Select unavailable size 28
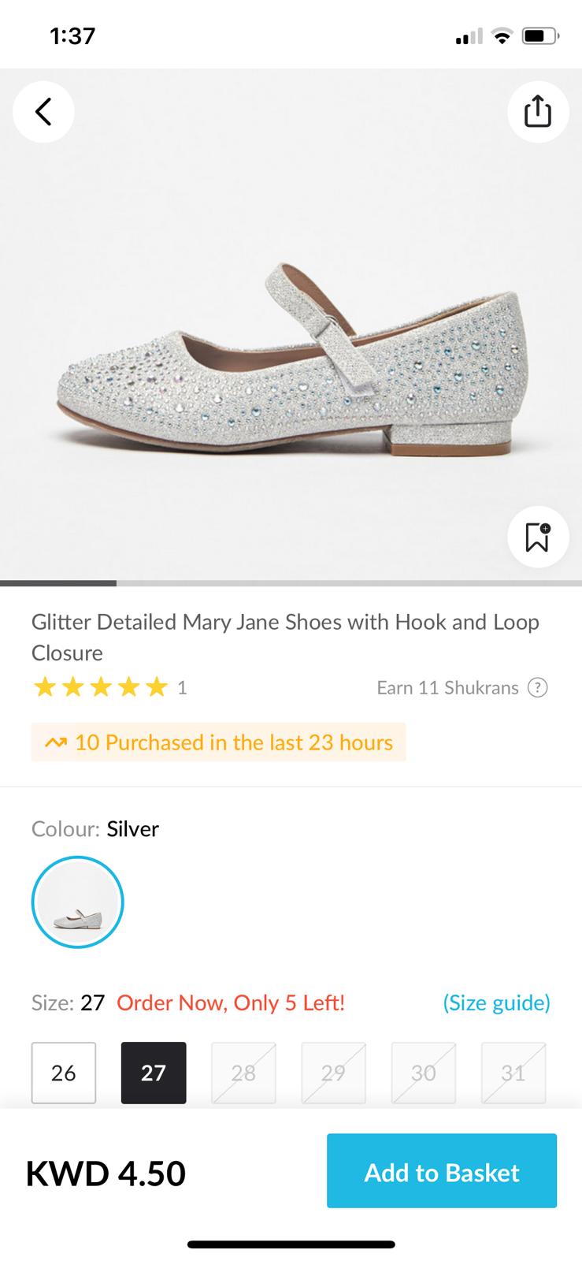 [x=243, y=1073]
